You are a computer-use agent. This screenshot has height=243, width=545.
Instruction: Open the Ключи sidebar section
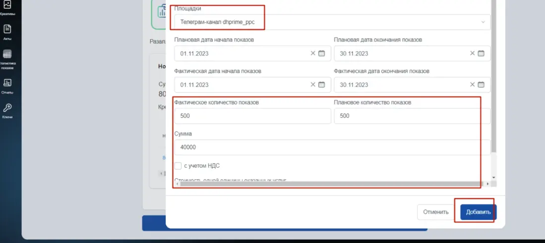[7, 111]
